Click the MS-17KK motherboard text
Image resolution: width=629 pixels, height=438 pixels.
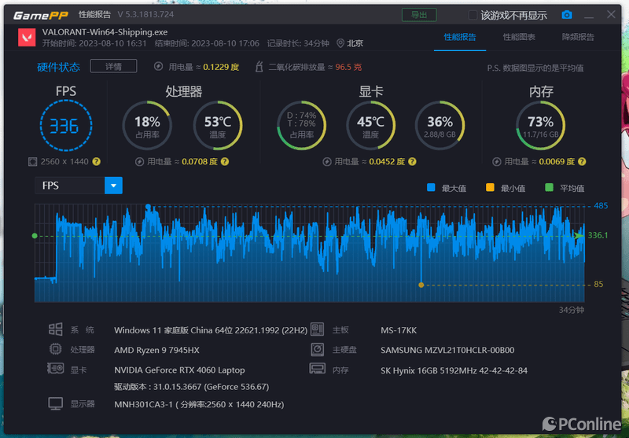(399, 330)
